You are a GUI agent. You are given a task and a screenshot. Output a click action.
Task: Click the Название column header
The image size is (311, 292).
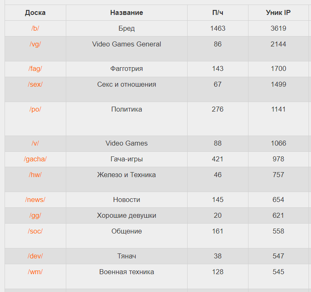(126, 13)
